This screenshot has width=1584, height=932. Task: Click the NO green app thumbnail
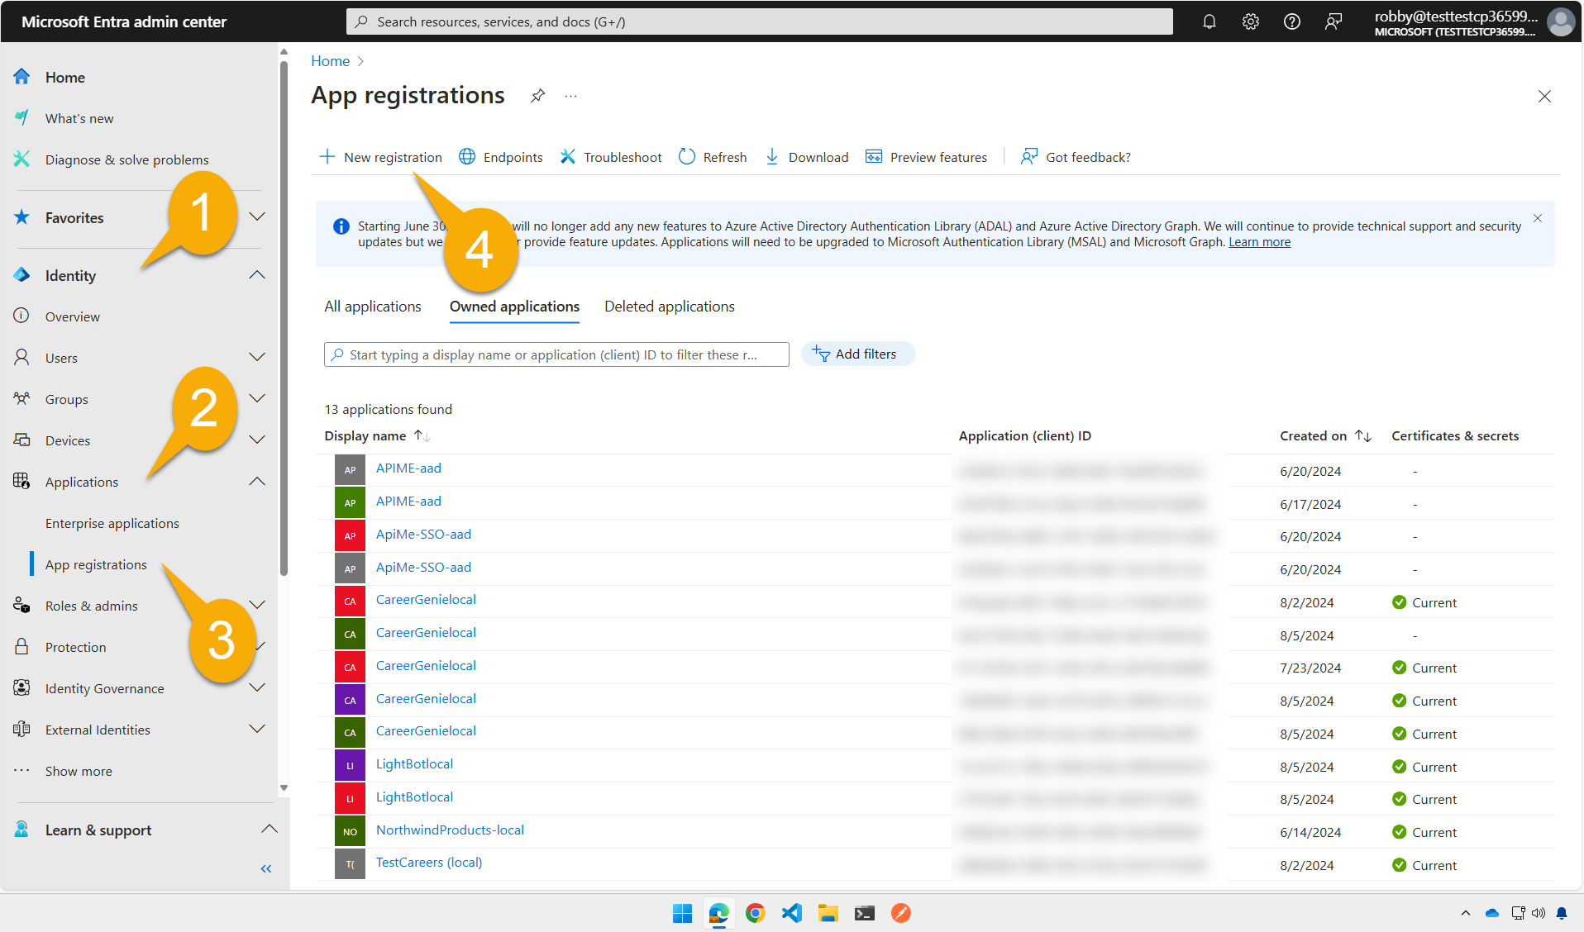(x=350, y=832)
